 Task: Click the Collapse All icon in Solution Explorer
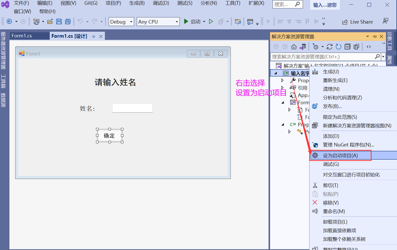point(347,47)
